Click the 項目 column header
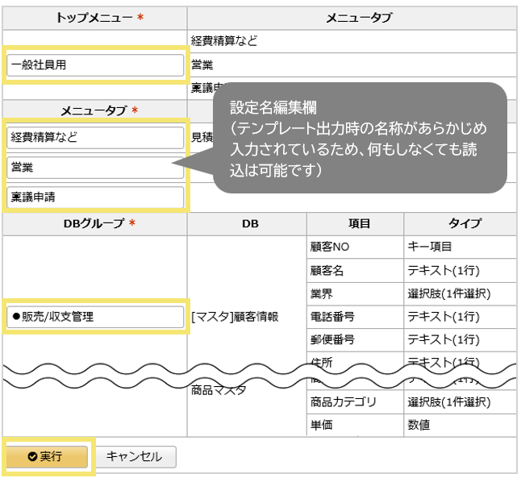The width and height of the screenshot is (521, 478). point(355,223)
